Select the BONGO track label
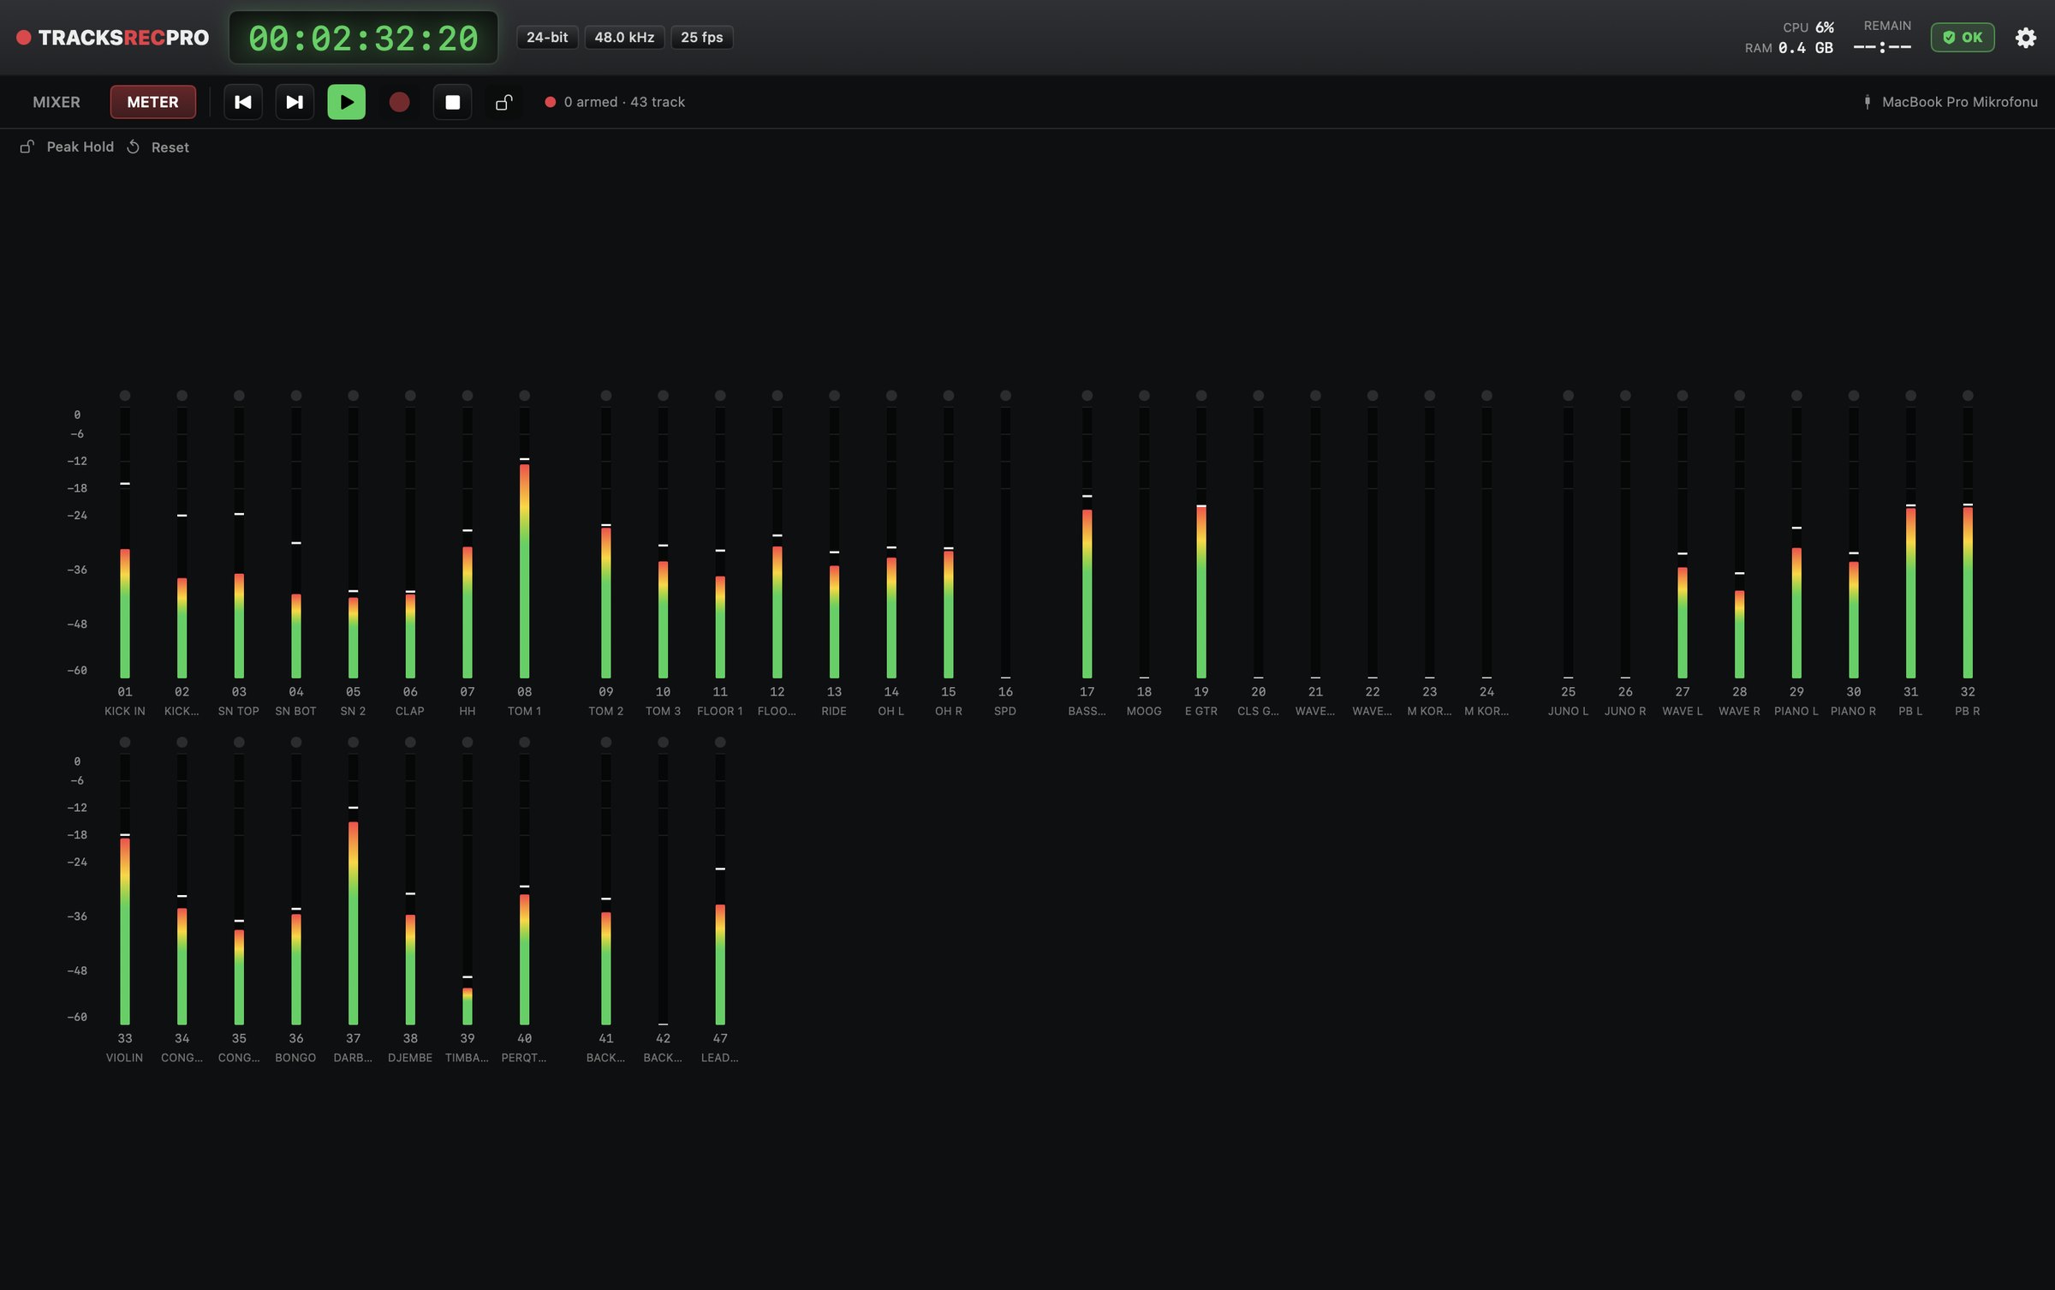The height and width of the screenshot is (1290, 2055). 296,1058
